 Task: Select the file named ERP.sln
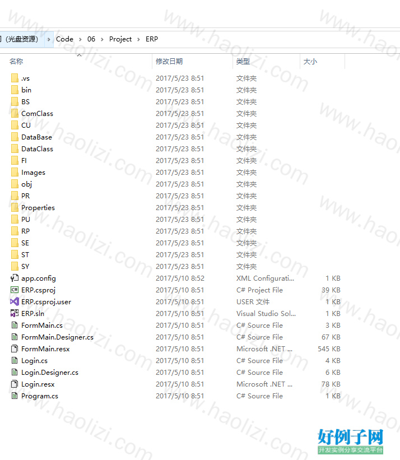(32, 313)
